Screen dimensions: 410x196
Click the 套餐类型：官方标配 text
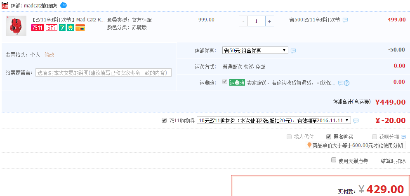pyautogui.click(x=129, y=20)
